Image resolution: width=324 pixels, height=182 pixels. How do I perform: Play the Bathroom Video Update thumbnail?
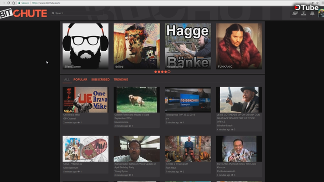pyautogui.click(x=137, y=149)
